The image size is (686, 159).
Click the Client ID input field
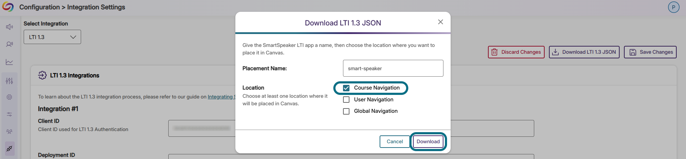[x=351, y=128]
